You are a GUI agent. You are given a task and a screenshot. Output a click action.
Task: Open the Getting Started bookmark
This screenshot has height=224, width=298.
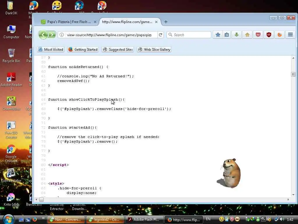pos(83,50)
